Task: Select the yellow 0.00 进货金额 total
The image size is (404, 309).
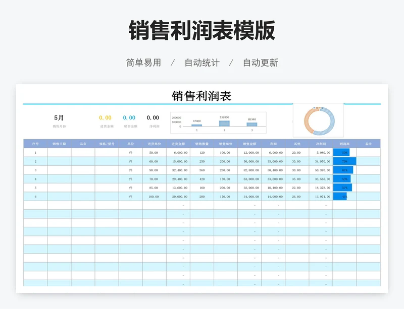Action: click(105, 117)
